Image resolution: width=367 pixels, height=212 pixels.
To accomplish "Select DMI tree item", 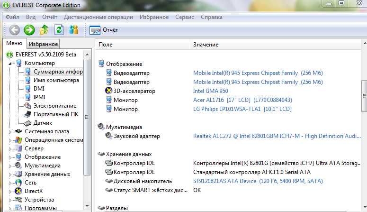I will pos(39,89).
